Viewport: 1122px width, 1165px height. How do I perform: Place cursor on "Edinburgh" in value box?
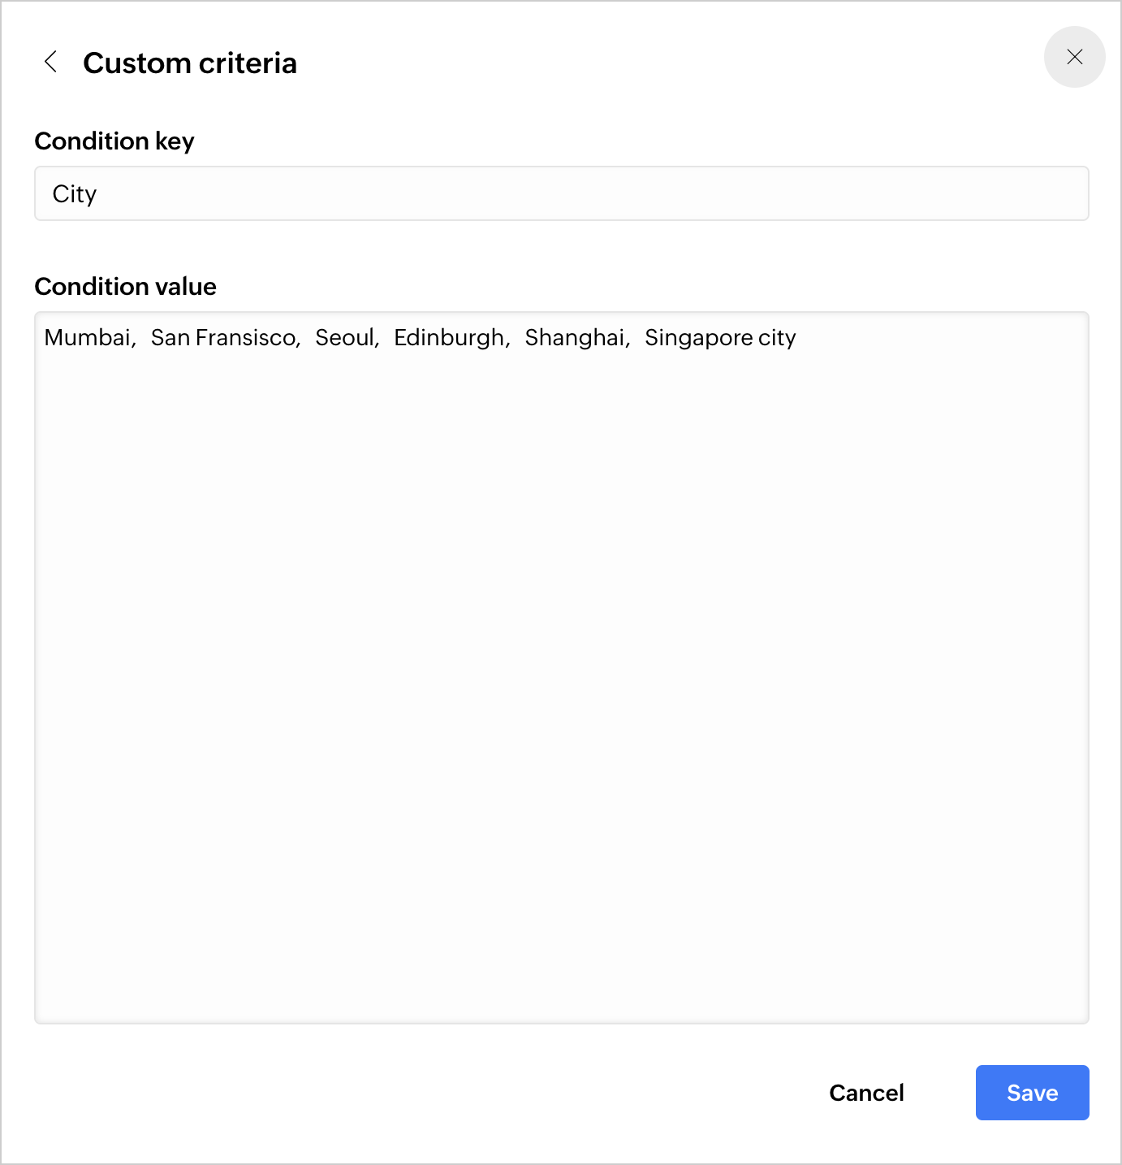(x=449, y=338)
